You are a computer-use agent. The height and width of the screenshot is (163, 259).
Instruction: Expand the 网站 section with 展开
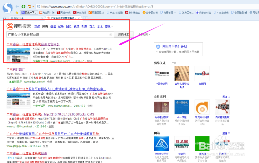click(x=226, y=133)
